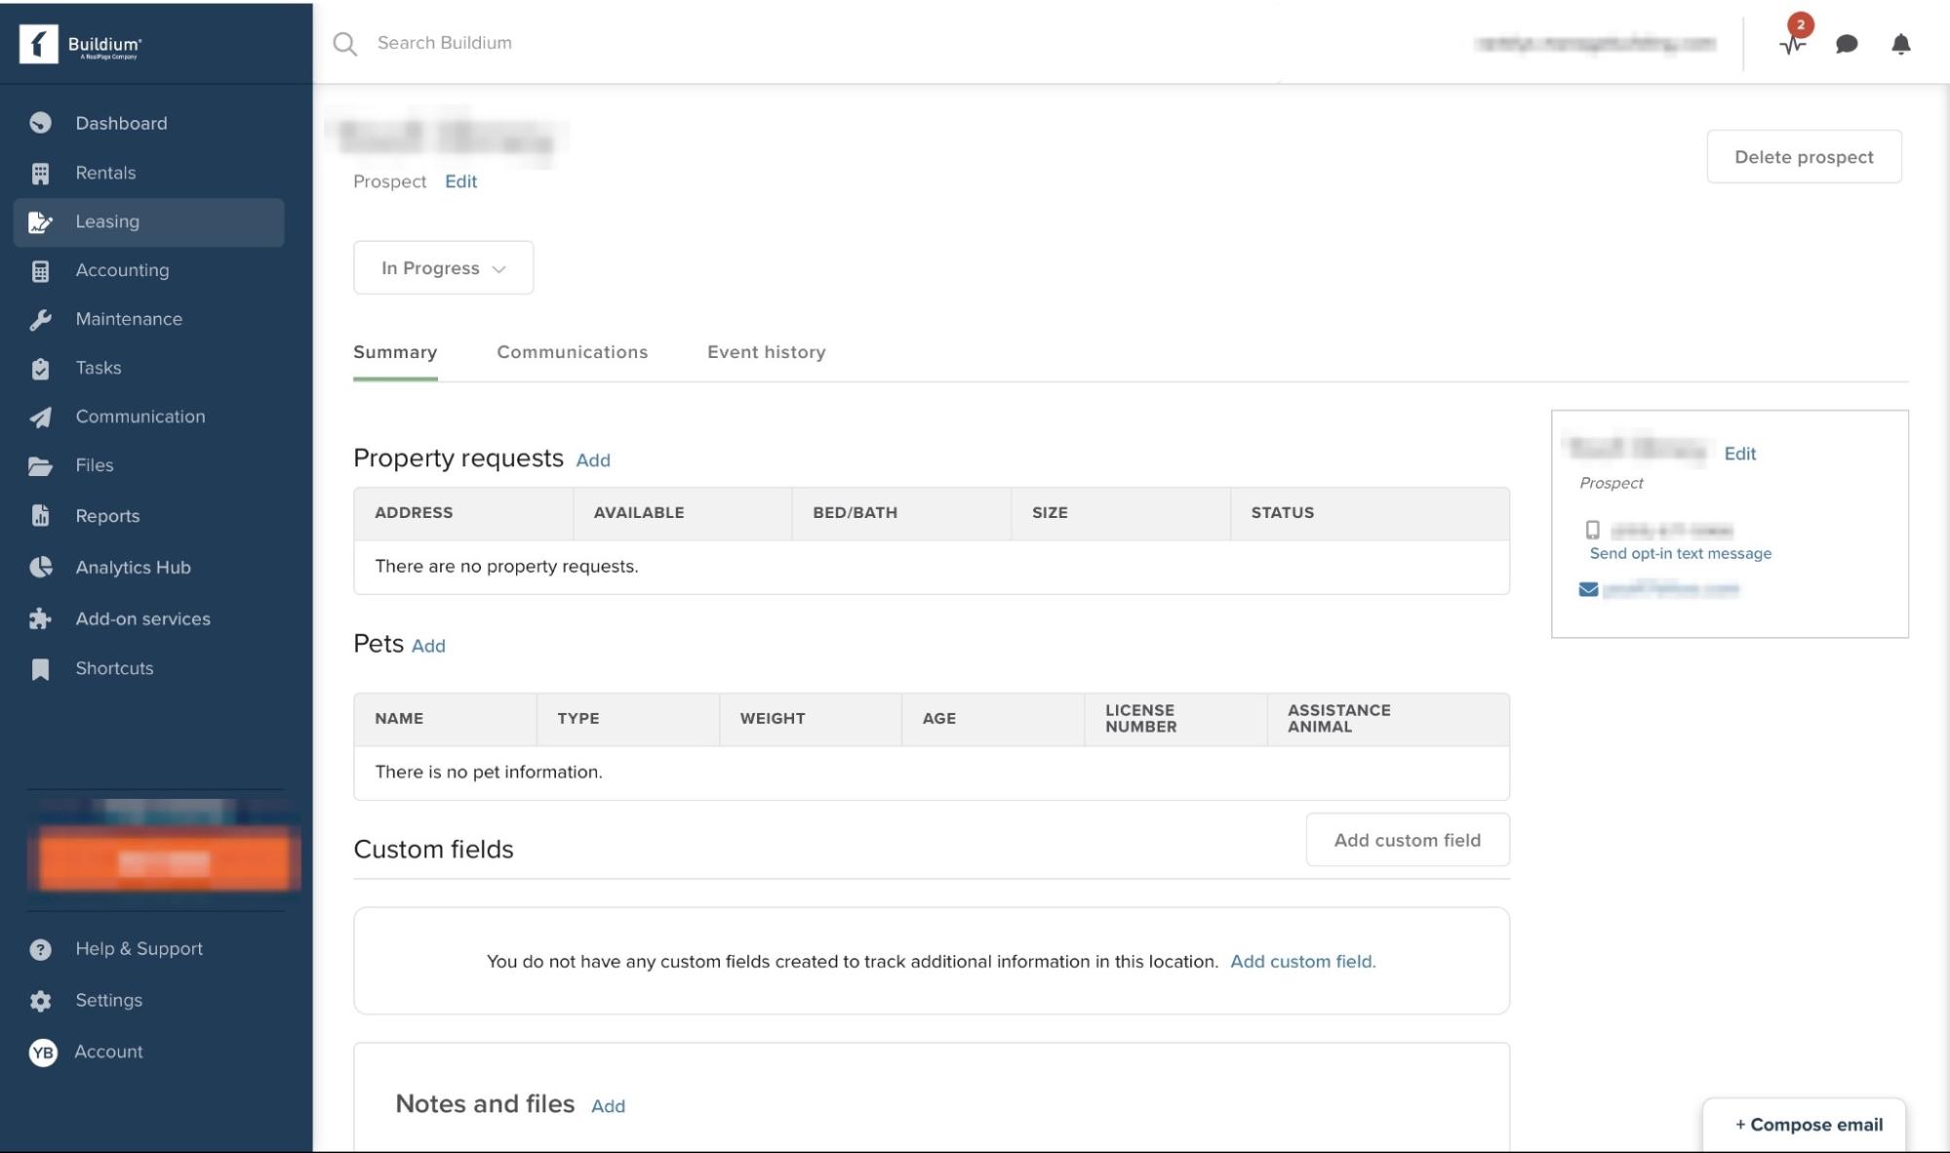This screenshot has height=1153, width=1950.
Task: Click the activity icon with red badge
Action: click(x=1791, y=46)
